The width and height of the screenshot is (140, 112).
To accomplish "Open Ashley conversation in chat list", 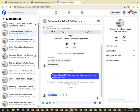I will coord(19,25).
